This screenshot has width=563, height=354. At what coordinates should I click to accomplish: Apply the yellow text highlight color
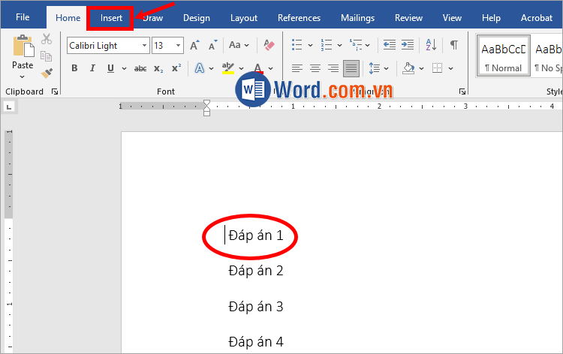[x=227, y=68]
